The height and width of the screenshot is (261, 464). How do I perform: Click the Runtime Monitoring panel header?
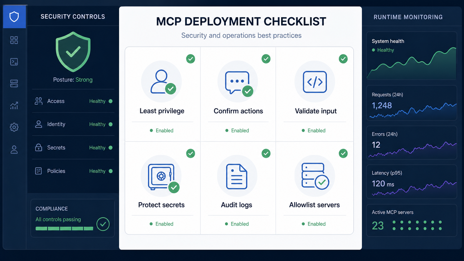pos(408,17)
